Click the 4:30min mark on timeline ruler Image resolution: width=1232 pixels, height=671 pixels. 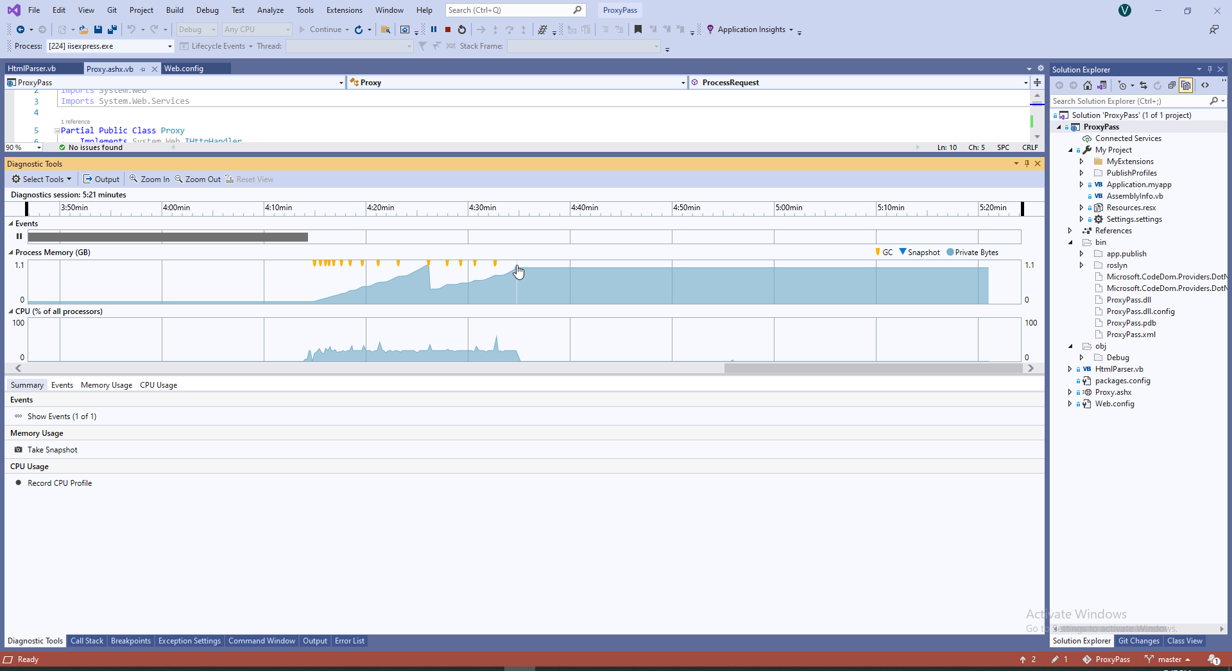483,208
